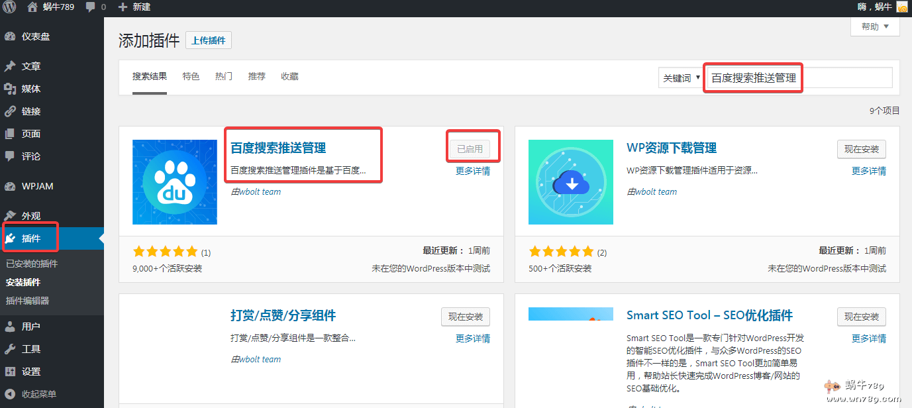Image resolution: width=912 pixels, height=408 pixels.
Task: Open site home 蜗牛789 in admin bar
Action: point(51,7)
